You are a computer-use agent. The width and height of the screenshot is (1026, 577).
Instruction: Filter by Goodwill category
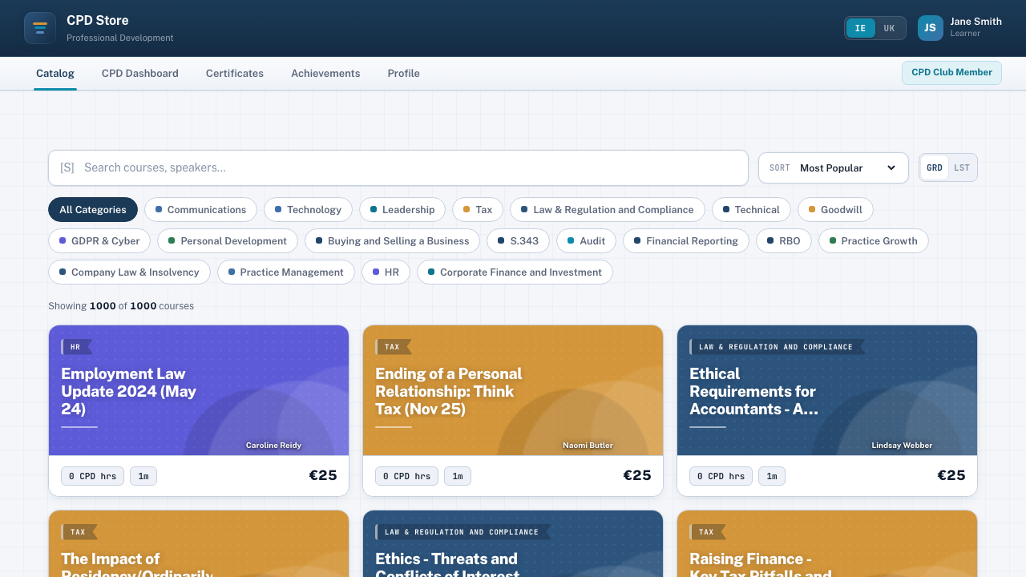pyautogui.click(x=835, y=210)
